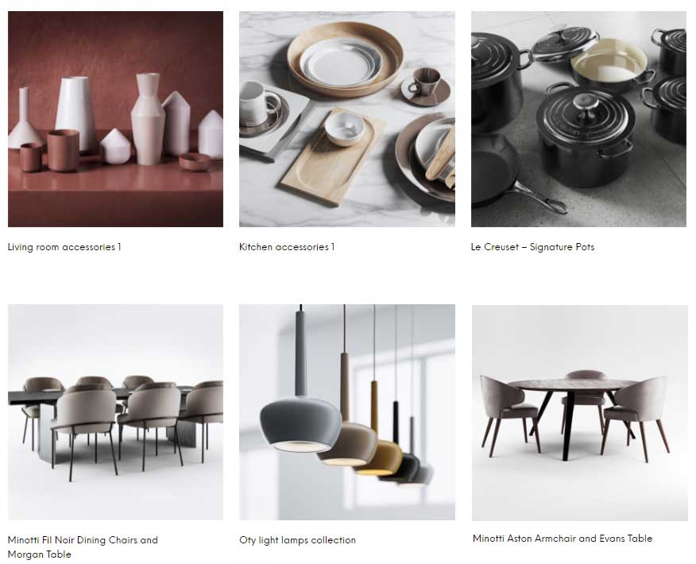Click 'Minotti Fil Noir Dining Chairs and Morgan Table'
The height and width of the screenshot is (564, 696).
(83, 547)
